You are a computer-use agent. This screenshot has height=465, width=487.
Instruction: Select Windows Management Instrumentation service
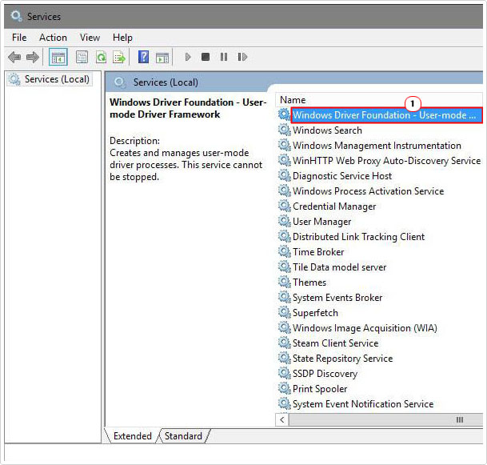pos(377,146)
